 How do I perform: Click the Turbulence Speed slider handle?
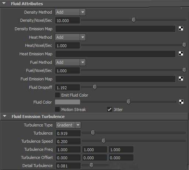tap(103, 141)
